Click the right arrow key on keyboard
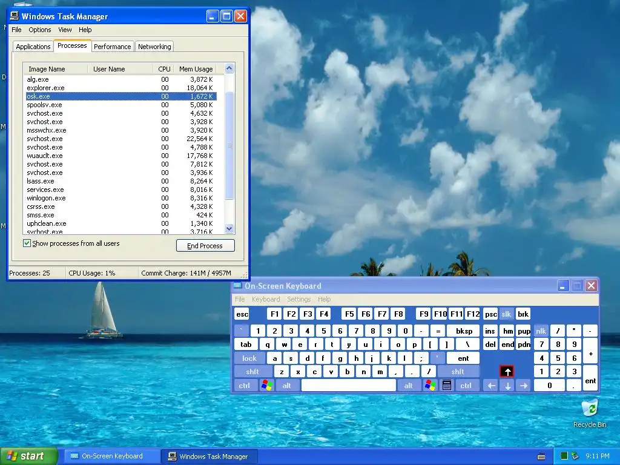The width and height of the screenshot is (620, 465). [x=524, y=386]
